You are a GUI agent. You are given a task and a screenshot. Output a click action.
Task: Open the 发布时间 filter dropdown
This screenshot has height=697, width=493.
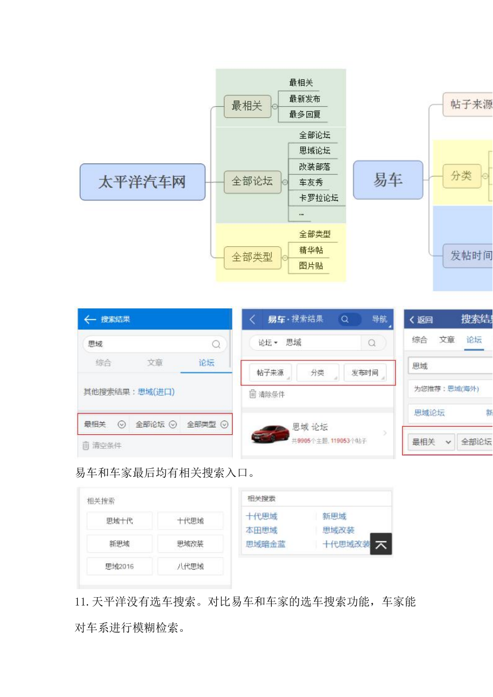point(365,373)
